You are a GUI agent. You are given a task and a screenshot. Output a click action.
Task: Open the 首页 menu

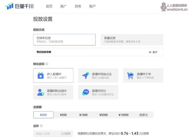pos(49,6)
